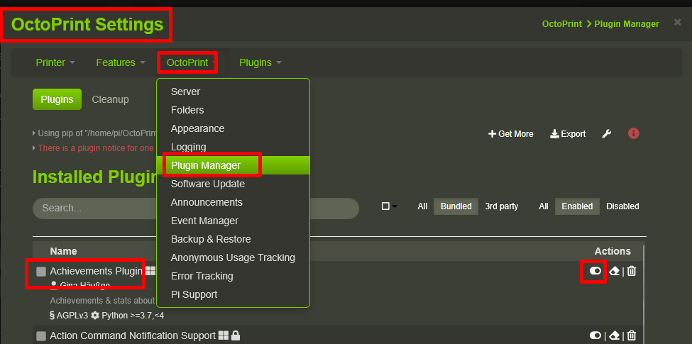Toggle the Achievements Plugin enable switch
692x344 pixels.
[x=595, y=271]
